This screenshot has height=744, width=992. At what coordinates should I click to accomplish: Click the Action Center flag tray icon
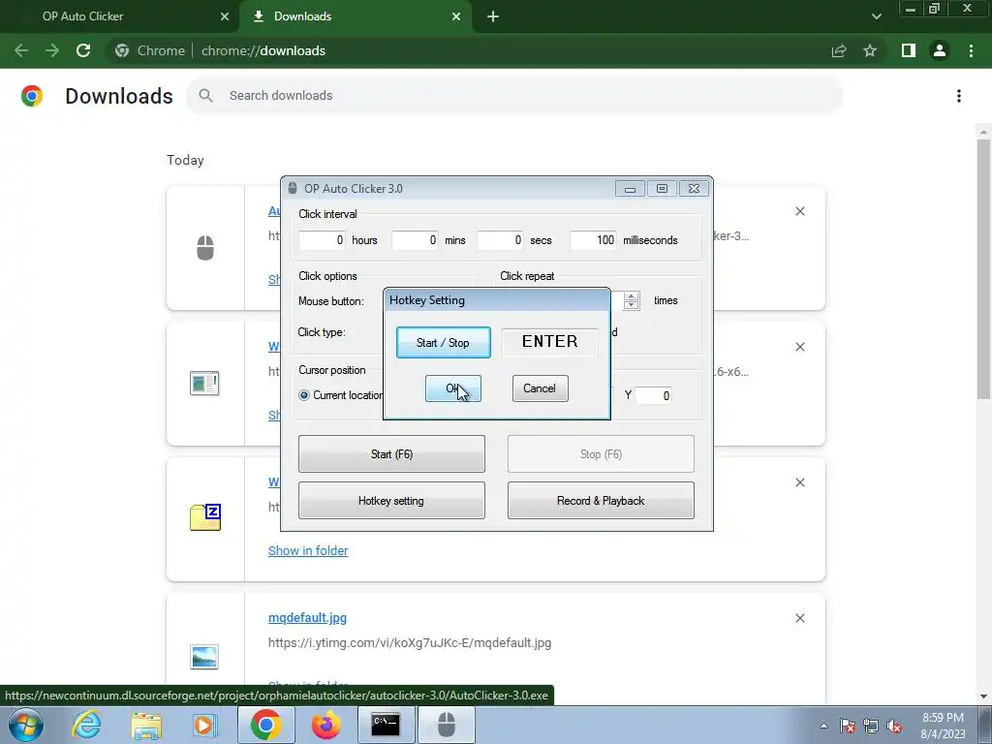point(848,726)
